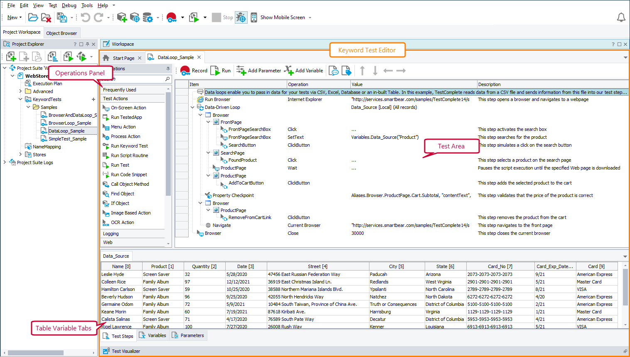Screen dimensions: 630x357
Task: Open the Test Visualizer panel icon
Action: click(106, 350)
